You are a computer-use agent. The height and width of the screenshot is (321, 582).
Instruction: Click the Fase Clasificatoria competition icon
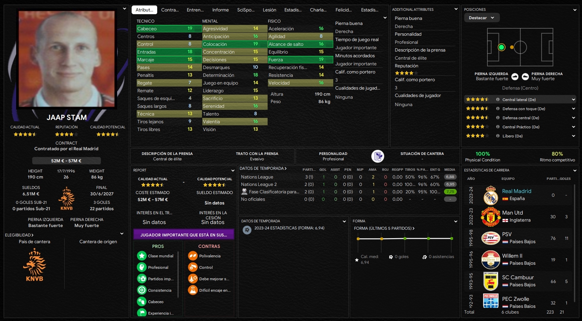tap(244, 192)
